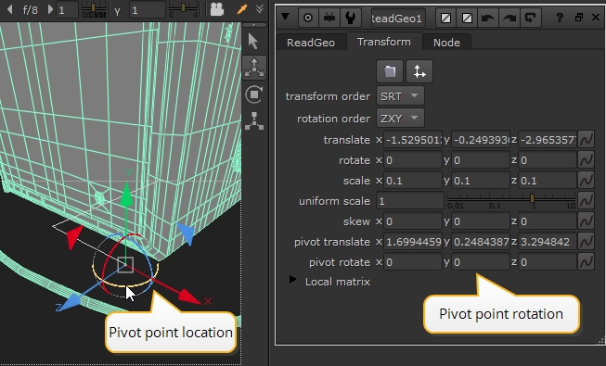This screenshot has width=606, height=366.
Task: Toggle animation button for pivot rotate
Action: coord(586,261)
